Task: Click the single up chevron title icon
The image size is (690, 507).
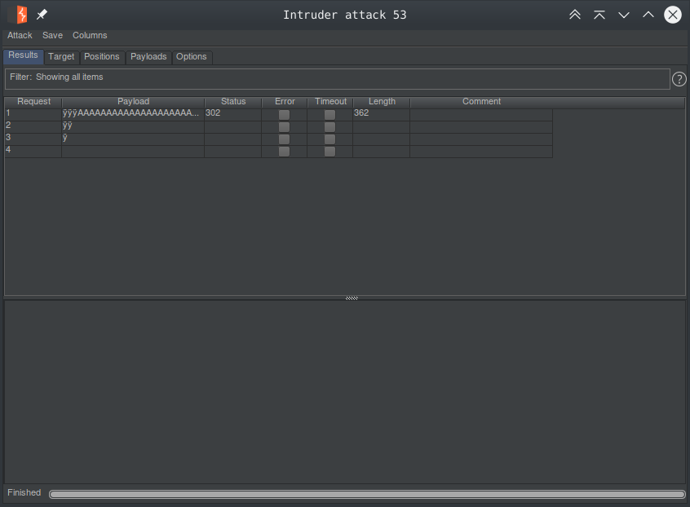Action: (648, 15)
